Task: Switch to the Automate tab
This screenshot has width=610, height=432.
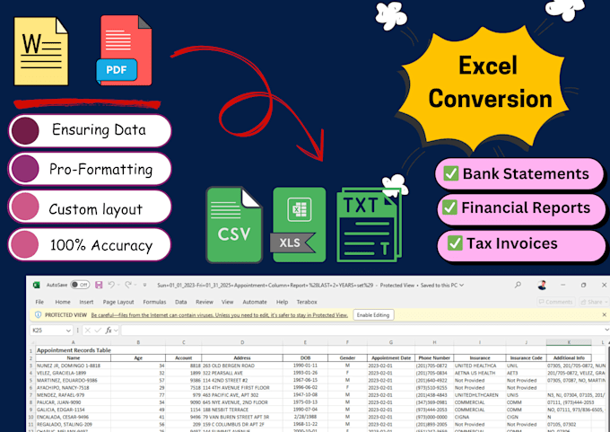Action: (255, 302)
